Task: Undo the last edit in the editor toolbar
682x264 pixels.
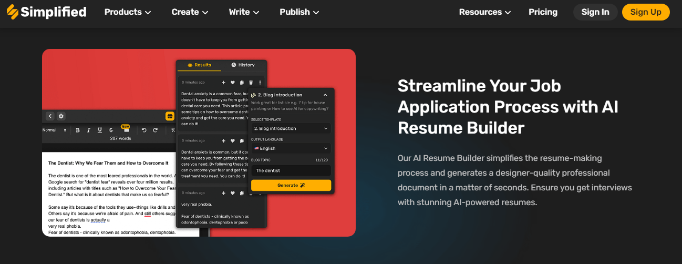Action: click(x=144, y=130)
